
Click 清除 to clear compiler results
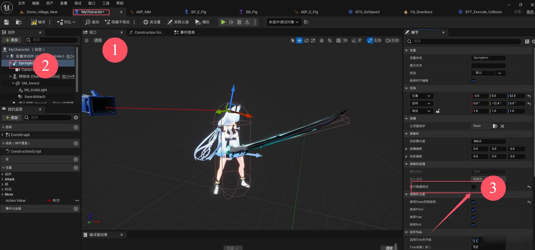coord(389,248)
